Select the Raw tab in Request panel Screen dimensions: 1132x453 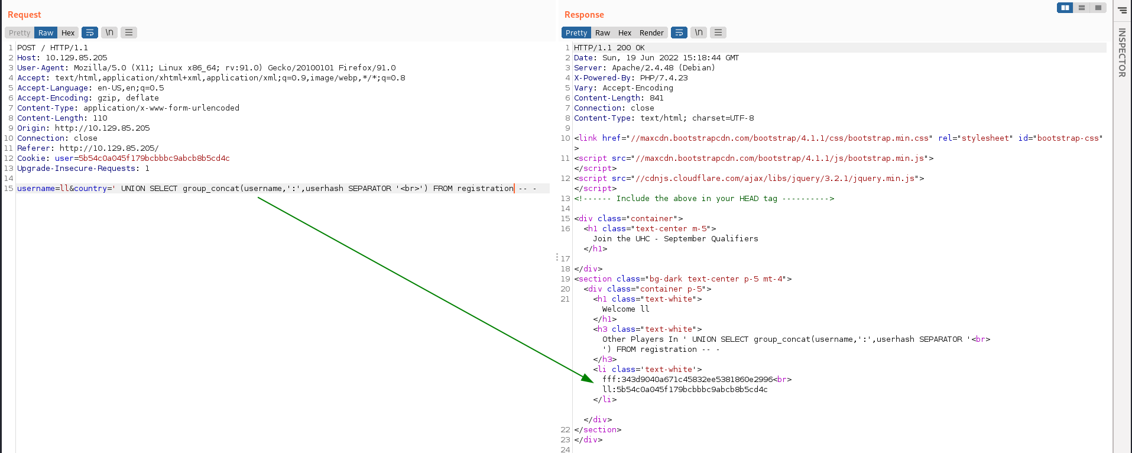tap(46, 33)
